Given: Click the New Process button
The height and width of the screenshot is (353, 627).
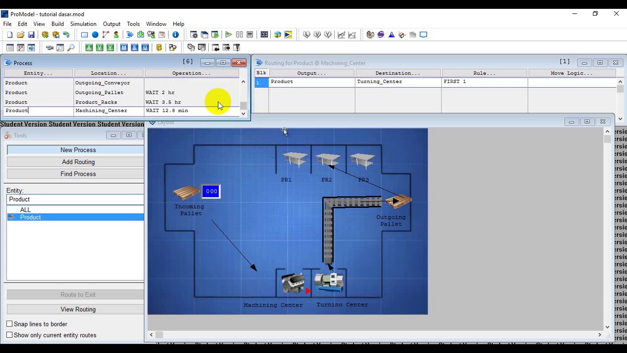Looking at the screenshot, I should tap(75, 150).
